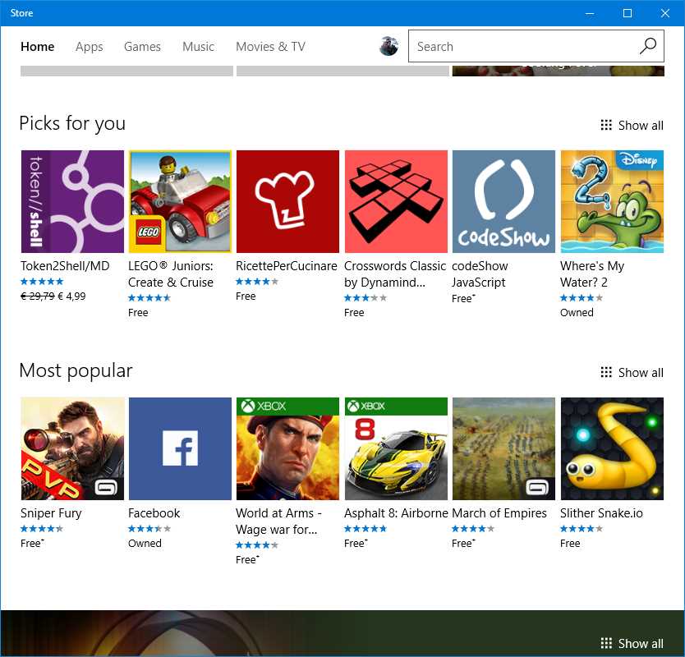Image resolution: width=685 pixels, height=657 pixels.
Task: Open the user account avatar
Action: (388, 46)
